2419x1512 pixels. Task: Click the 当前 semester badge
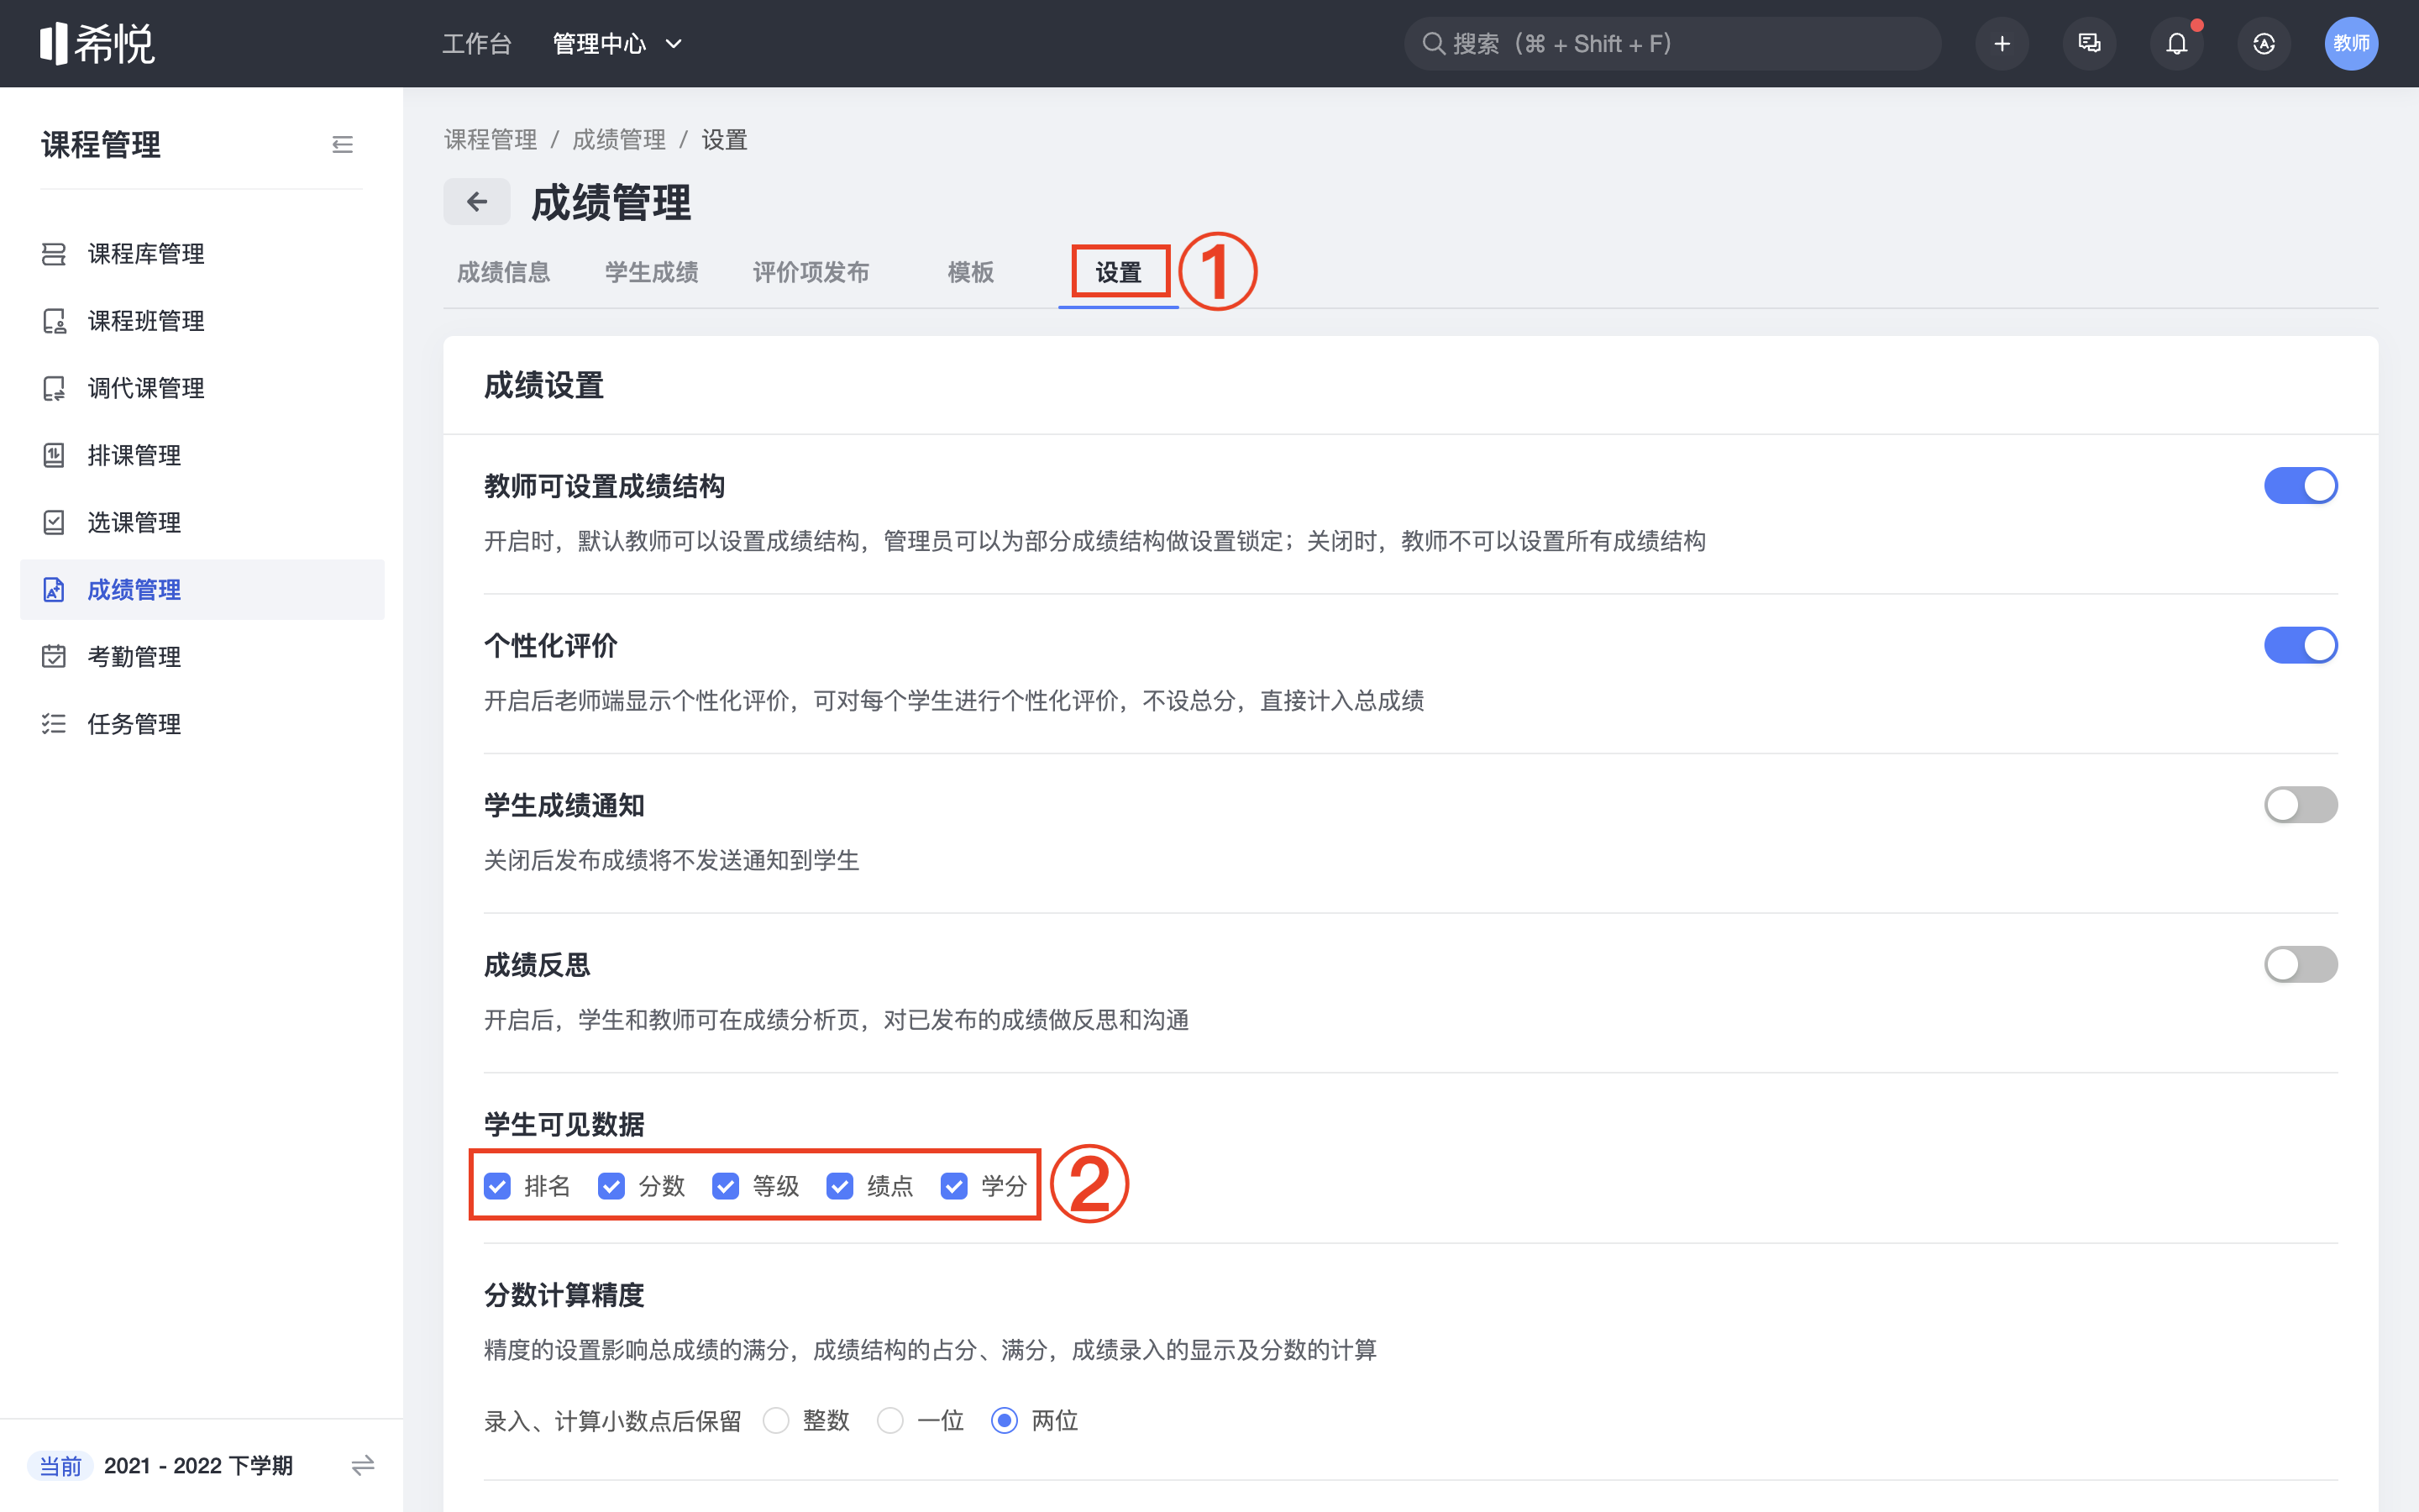pos(60,1465)
